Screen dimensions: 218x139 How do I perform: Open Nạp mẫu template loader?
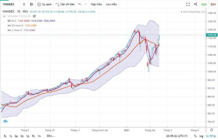[96, 4]
